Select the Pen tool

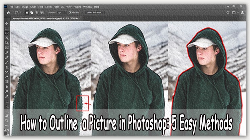tap(7, 96)
